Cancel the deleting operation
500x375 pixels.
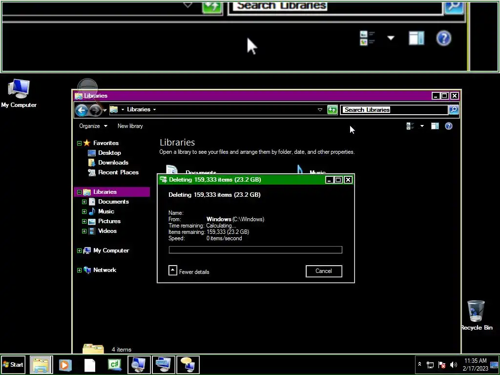(x=324, y=271)
